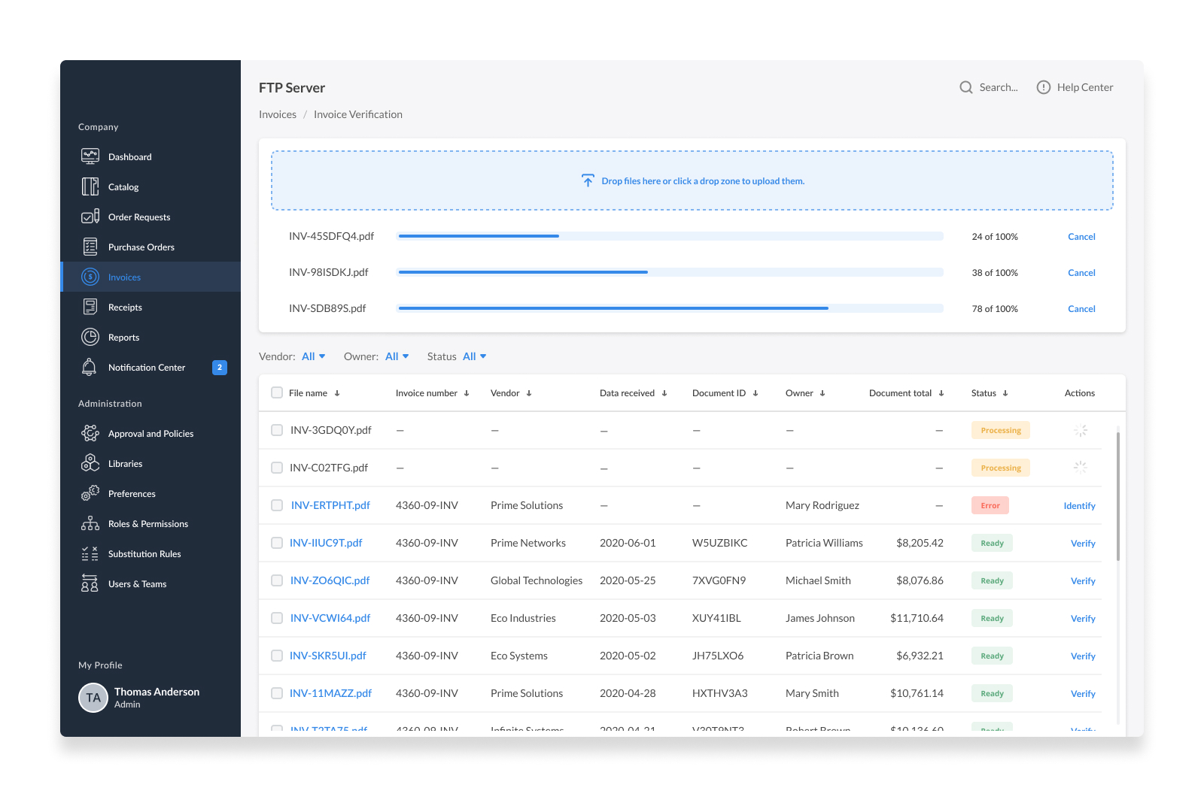The width and height of the screenshot is (1204, 812).
Task: Click Identify for INV-ERTPHT.pdf
Action: click(x=1079, y=505)
